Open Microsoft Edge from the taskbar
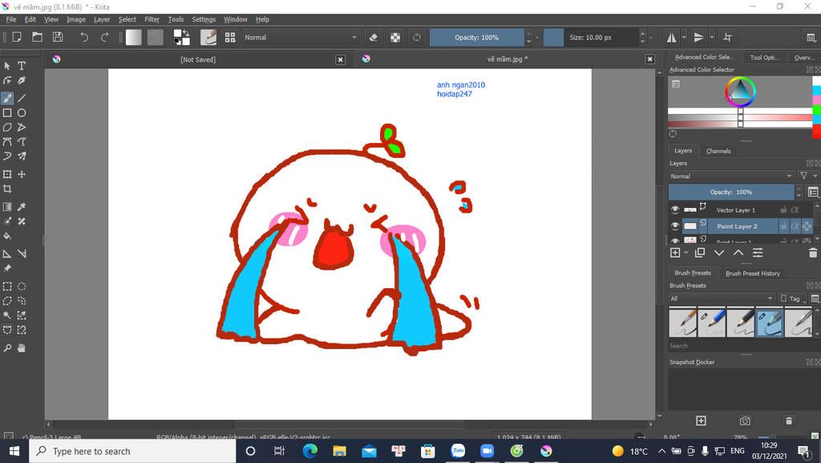This screenshot has width=821, height=463. (x=310, y=451)
